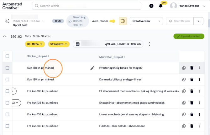Click pencil edit icon in first row

tap(92, 68)
